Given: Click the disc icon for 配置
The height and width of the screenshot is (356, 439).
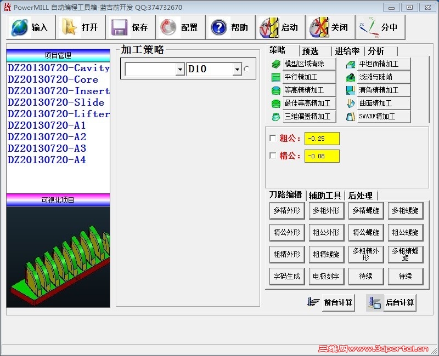Looking at the screenshot, I should tap(168, 27).
